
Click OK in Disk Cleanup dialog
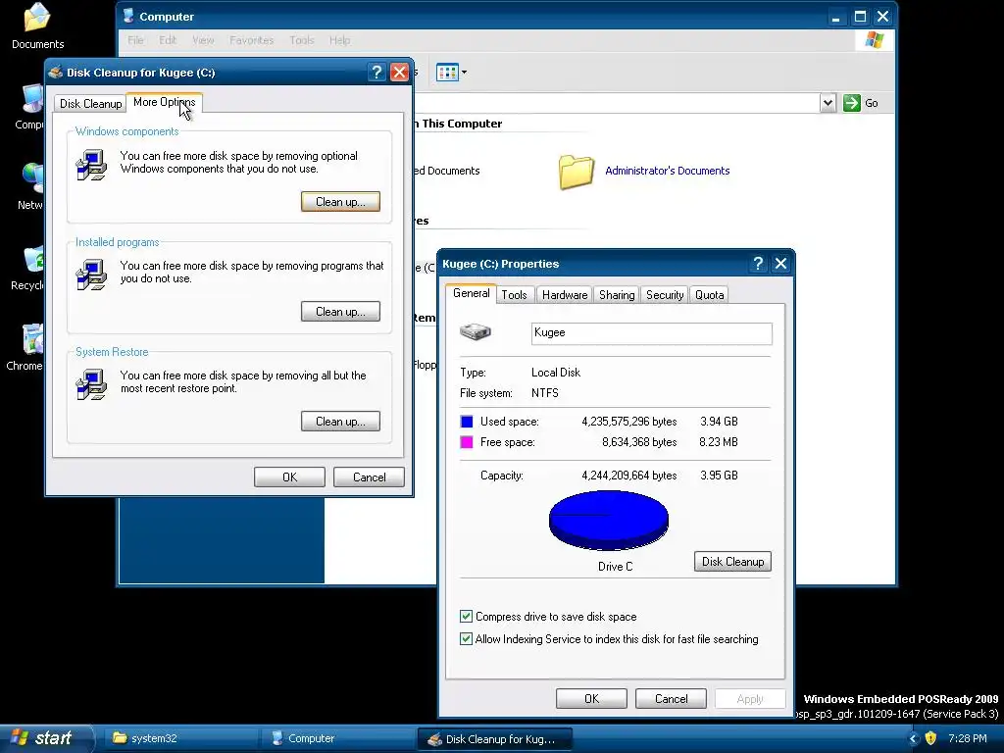(289, 477)
